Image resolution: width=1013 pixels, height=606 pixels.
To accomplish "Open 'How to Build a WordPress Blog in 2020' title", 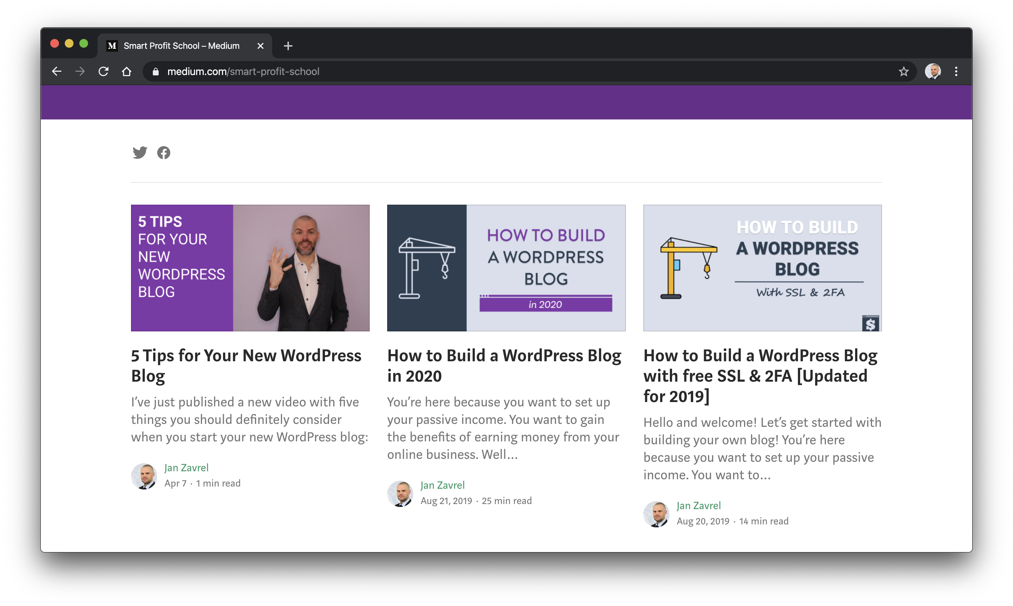I will (x=504, y=366).
